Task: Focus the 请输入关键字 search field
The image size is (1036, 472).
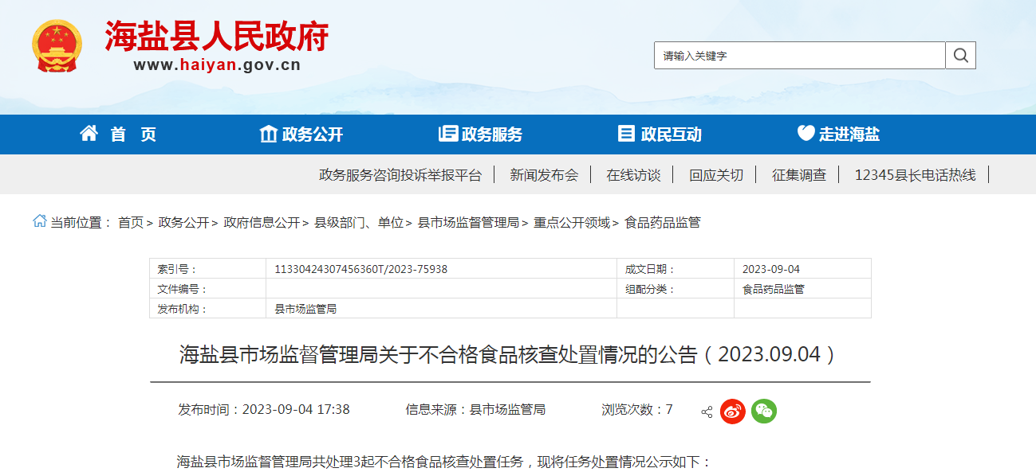Action: [800, 55]
